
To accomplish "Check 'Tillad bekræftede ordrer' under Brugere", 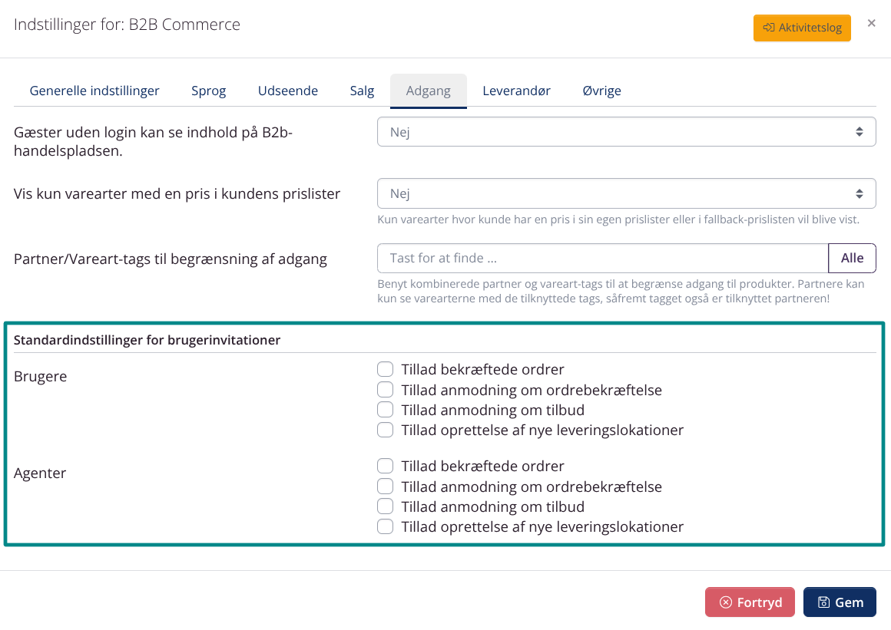I will [x=385, y=369].
